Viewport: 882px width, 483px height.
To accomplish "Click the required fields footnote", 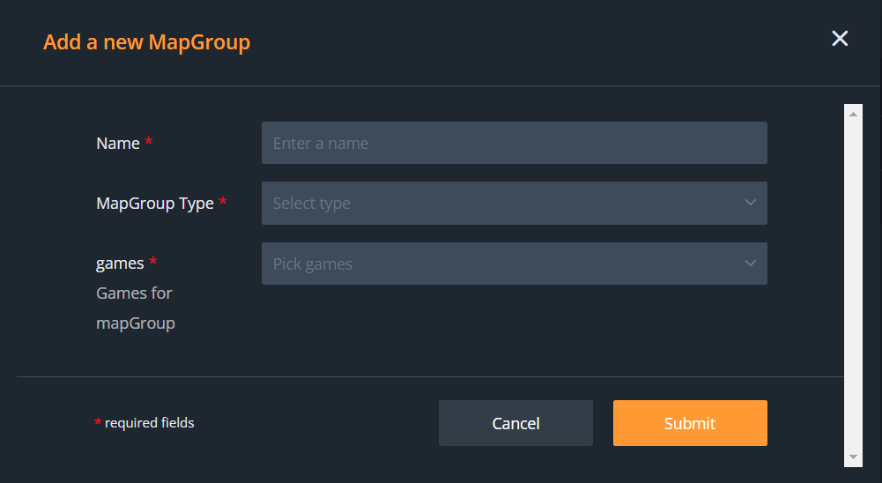I will click(x=149, y=423).
